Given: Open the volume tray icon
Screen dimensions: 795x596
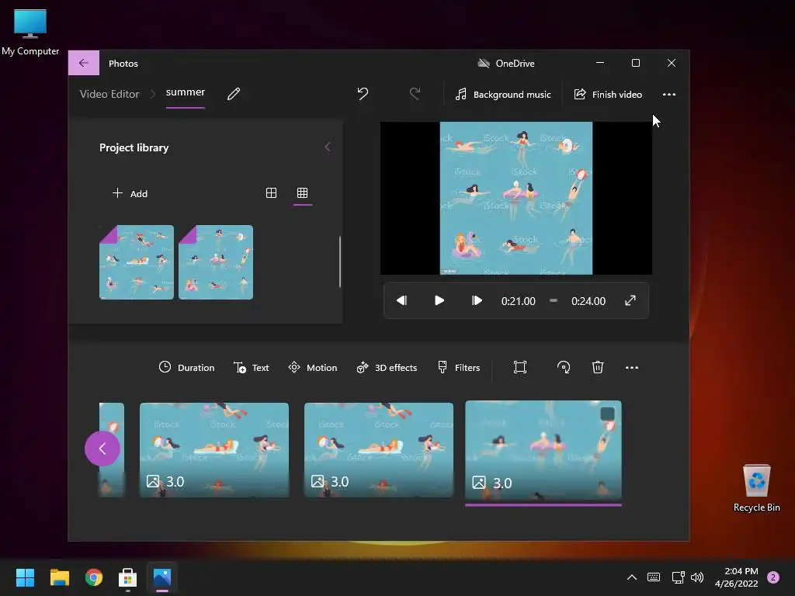Looking at the screenshot, I should tap(697, 577).
